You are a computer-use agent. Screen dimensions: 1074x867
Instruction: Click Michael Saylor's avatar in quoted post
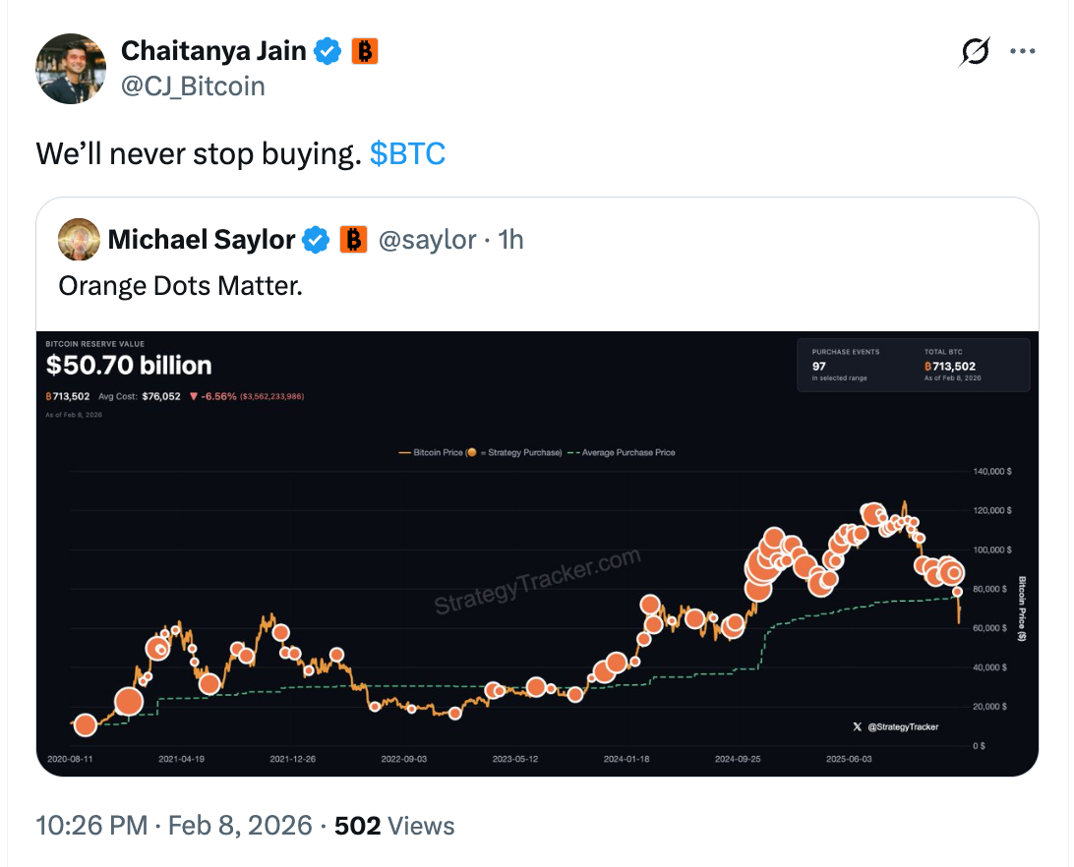click(79, 239)
